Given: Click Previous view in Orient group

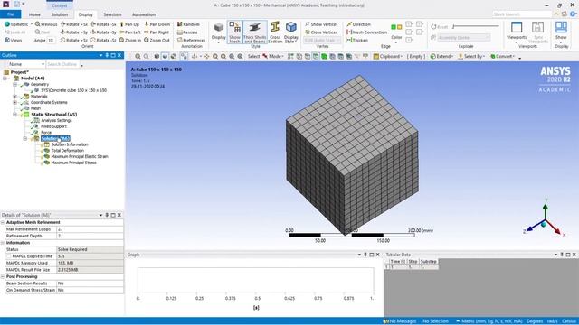Looking at the screenshot, I should coord(46,24).
